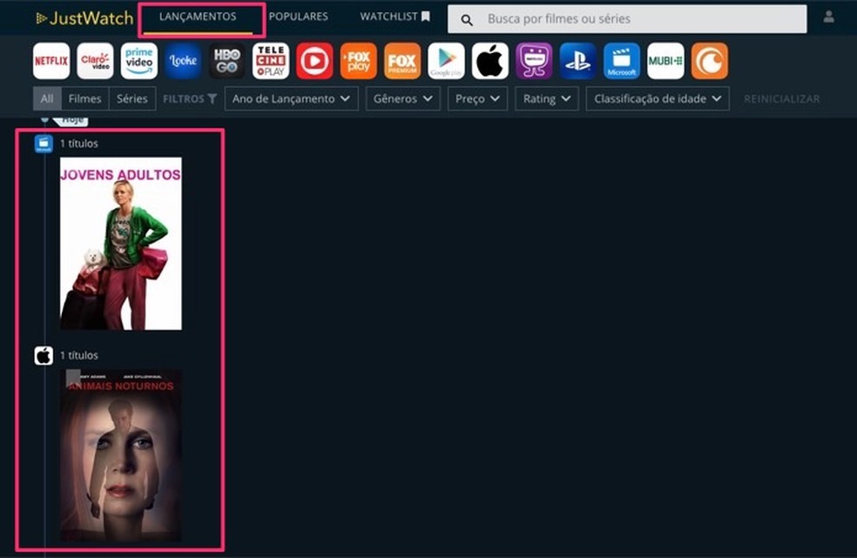Click the Apple icon beside second '1 títulos'
Viewport: 857px width, 558px height.
(x=44, y=356)
